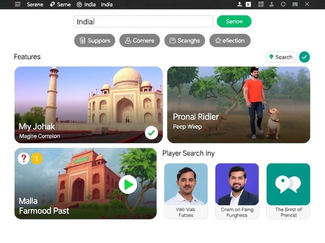The height and width of the screenshot is (243, 325).
Task: Click the grid icon in the top-right toolbar
Action: pos(260,5)
